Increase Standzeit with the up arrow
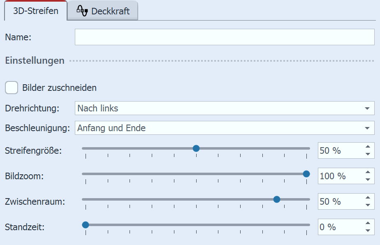Viewport: 380px width, 245px height. [368, 224]
